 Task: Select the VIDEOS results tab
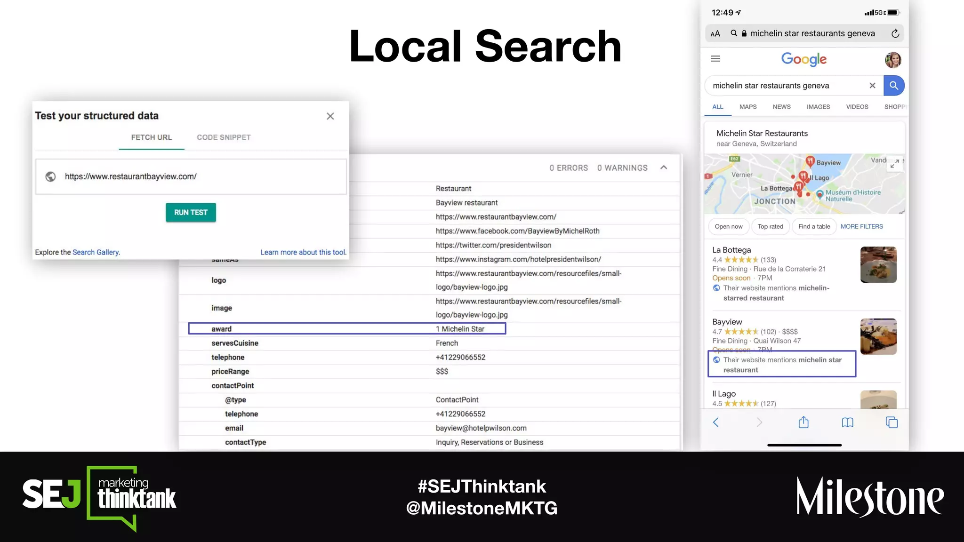(857, 107)
